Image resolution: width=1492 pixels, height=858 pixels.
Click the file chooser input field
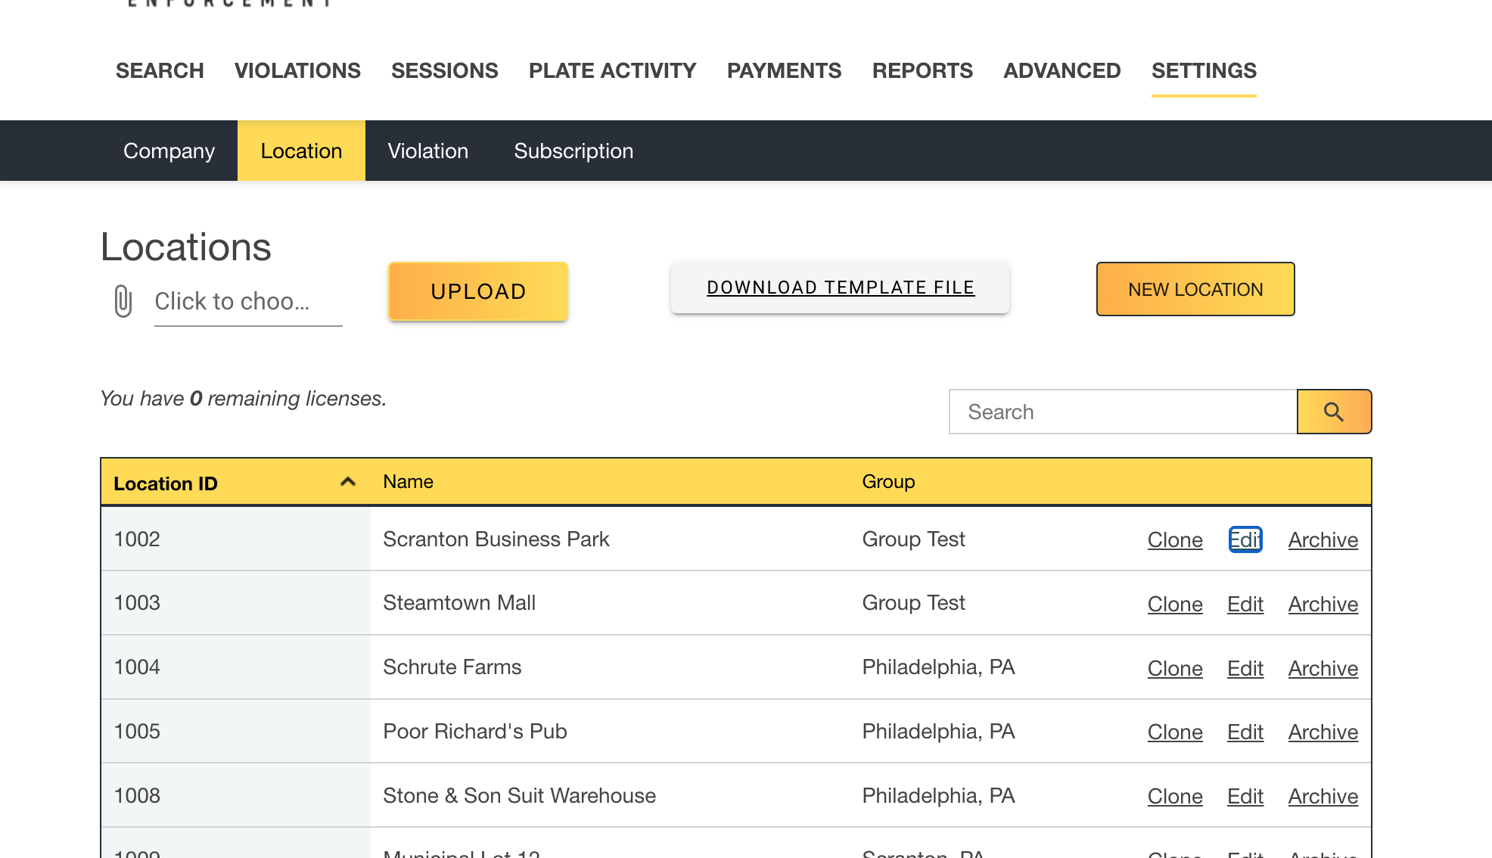click(247, 301)
